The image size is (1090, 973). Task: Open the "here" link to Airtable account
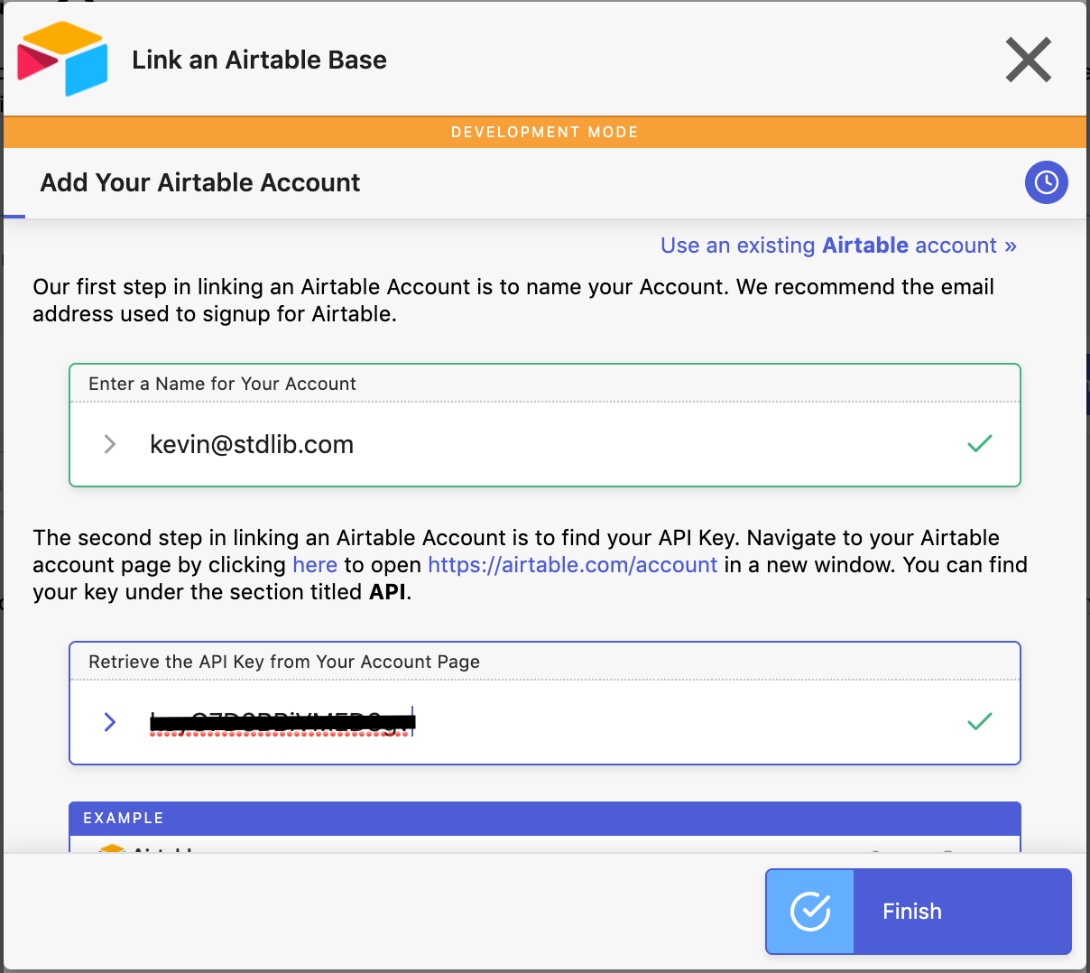[x=315, y=565]
